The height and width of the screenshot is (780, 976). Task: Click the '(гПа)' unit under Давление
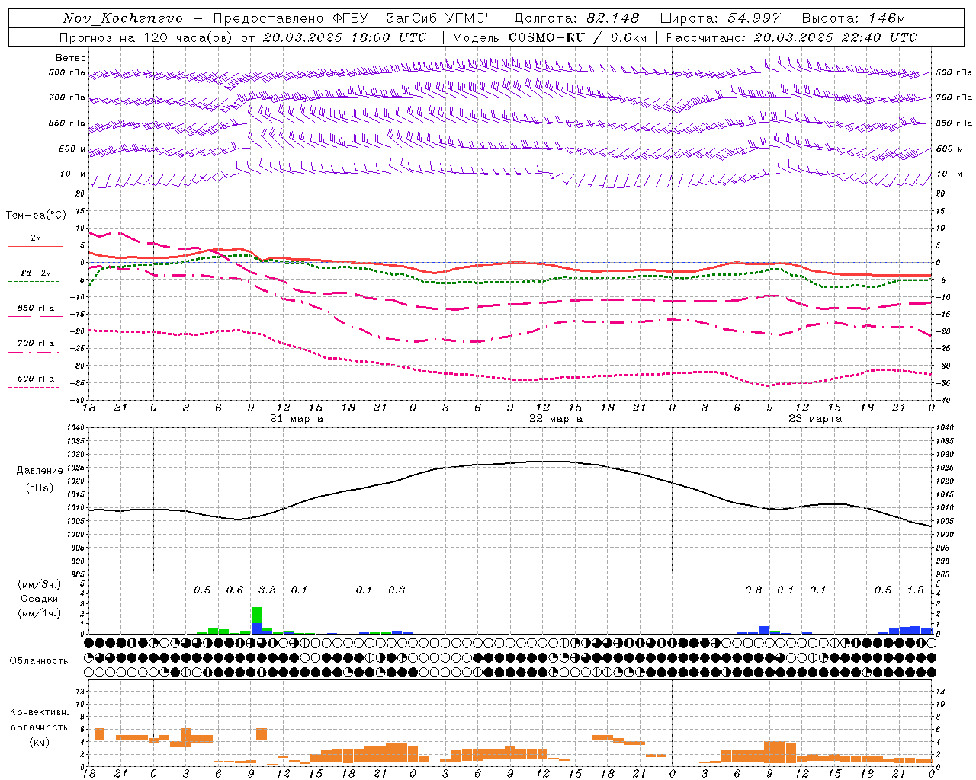pos(40,488)
